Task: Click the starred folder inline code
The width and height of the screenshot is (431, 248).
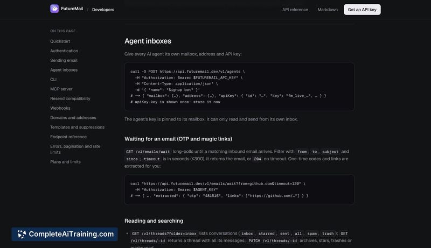Action: click(x=266, y=233)
